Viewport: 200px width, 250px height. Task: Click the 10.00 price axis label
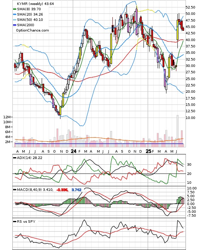coord(190,118)
